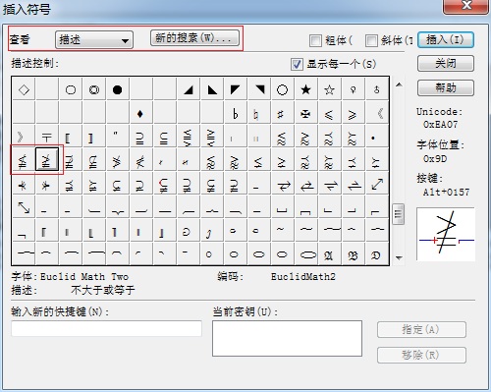The width and height of the screenshot is (491, 392).
Task: Click the description text 不大于或等于
Action: pyautogui.click(x=103, y=290)
